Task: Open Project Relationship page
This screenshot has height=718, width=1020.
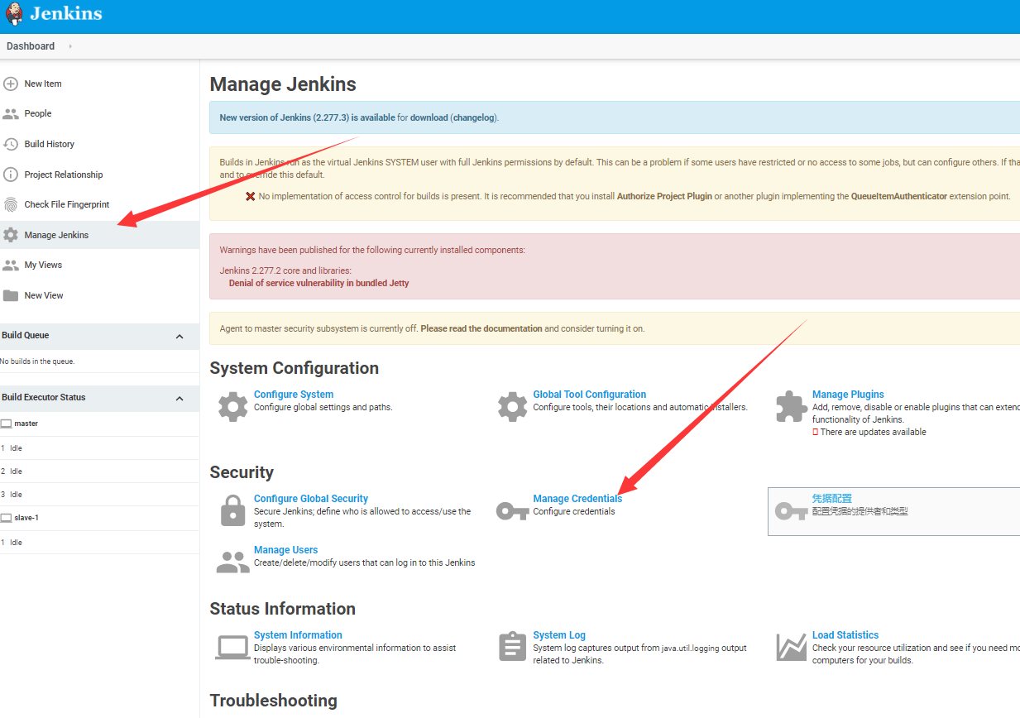Action: (64, 175)
